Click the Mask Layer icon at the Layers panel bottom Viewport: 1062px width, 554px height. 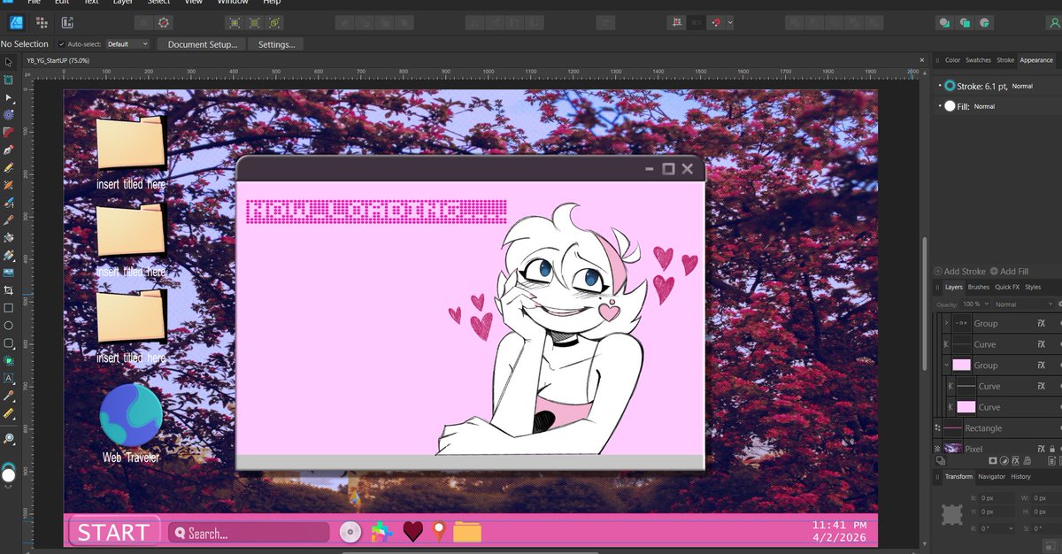click(x=993, y=461)
